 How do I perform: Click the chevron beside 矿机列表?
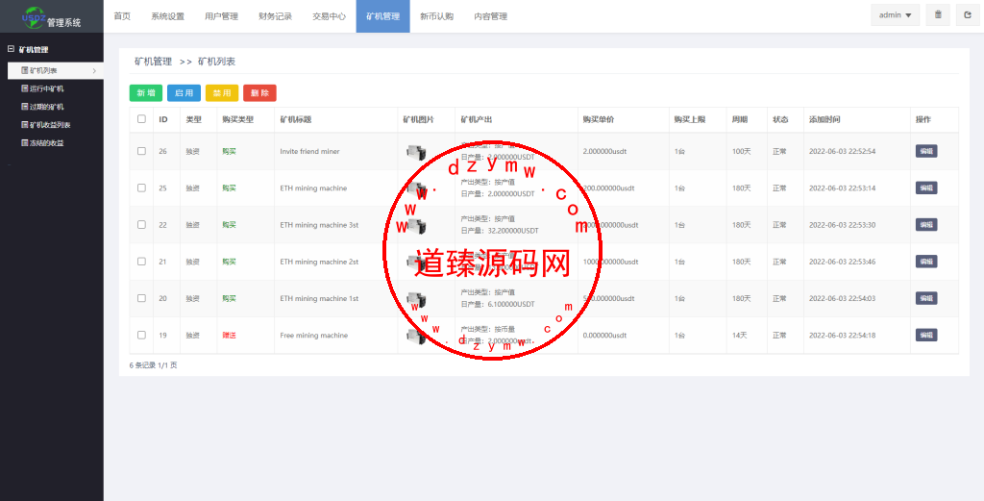tap(94, 71)
